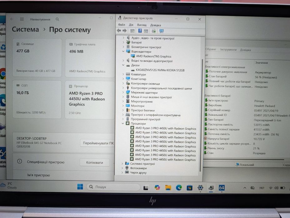Screen dimensions: 290x218
Task: Go back using Device Manager toolbar back arrow
Action: point(119,31)
